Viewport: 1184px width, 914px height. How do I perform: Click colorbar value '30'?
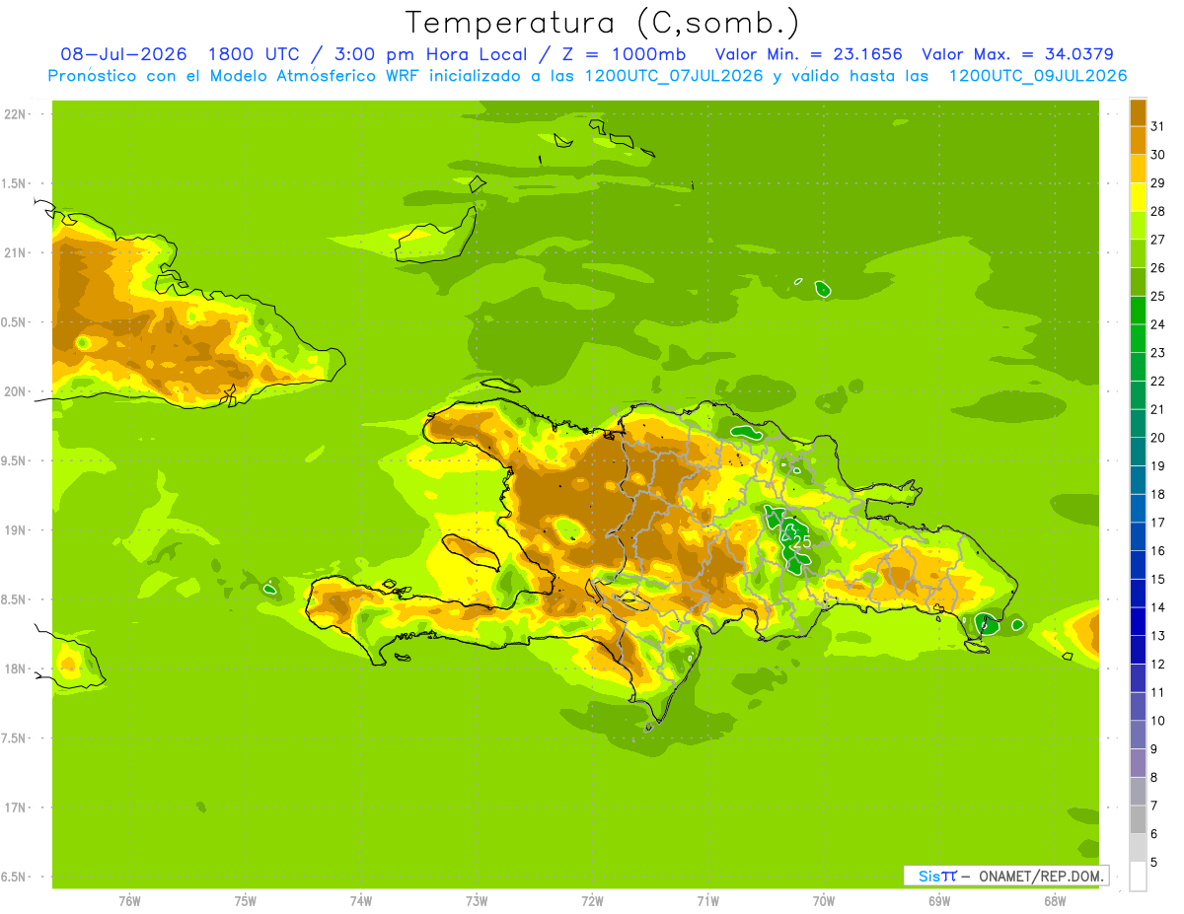[1157, 155]
